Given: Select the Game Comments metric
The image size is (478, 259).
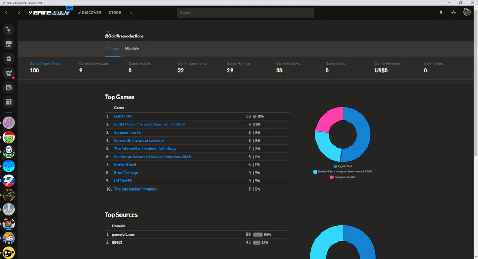Looking at the screenshot, I should click(x=192, y=67).
